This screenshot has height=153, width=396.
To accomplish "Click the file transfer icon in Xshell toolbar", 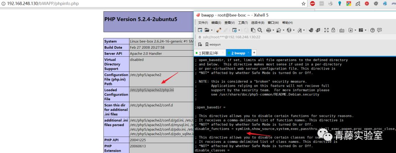I will [279, 30].
